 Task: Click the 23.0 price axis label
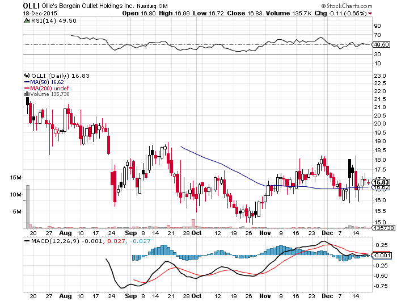point(380,76)
